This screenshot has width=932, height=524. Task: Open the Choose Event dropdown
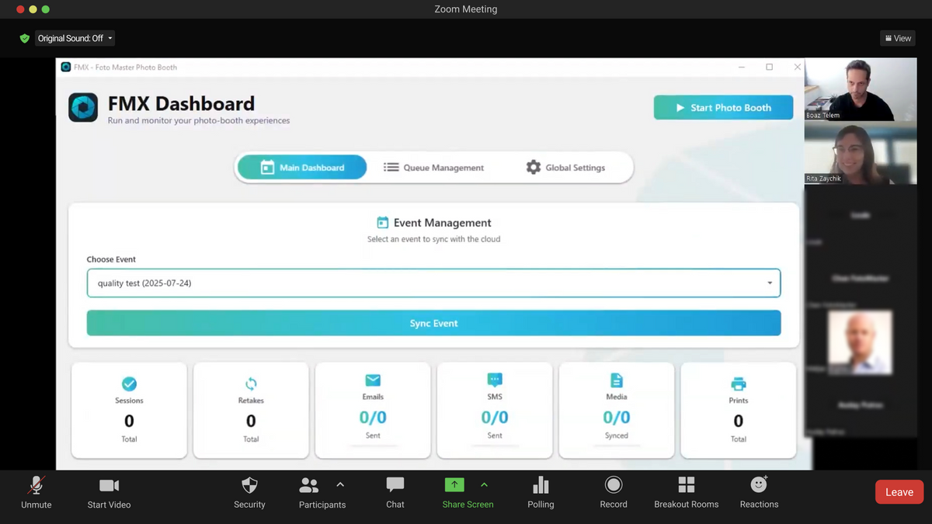(433, 283)
